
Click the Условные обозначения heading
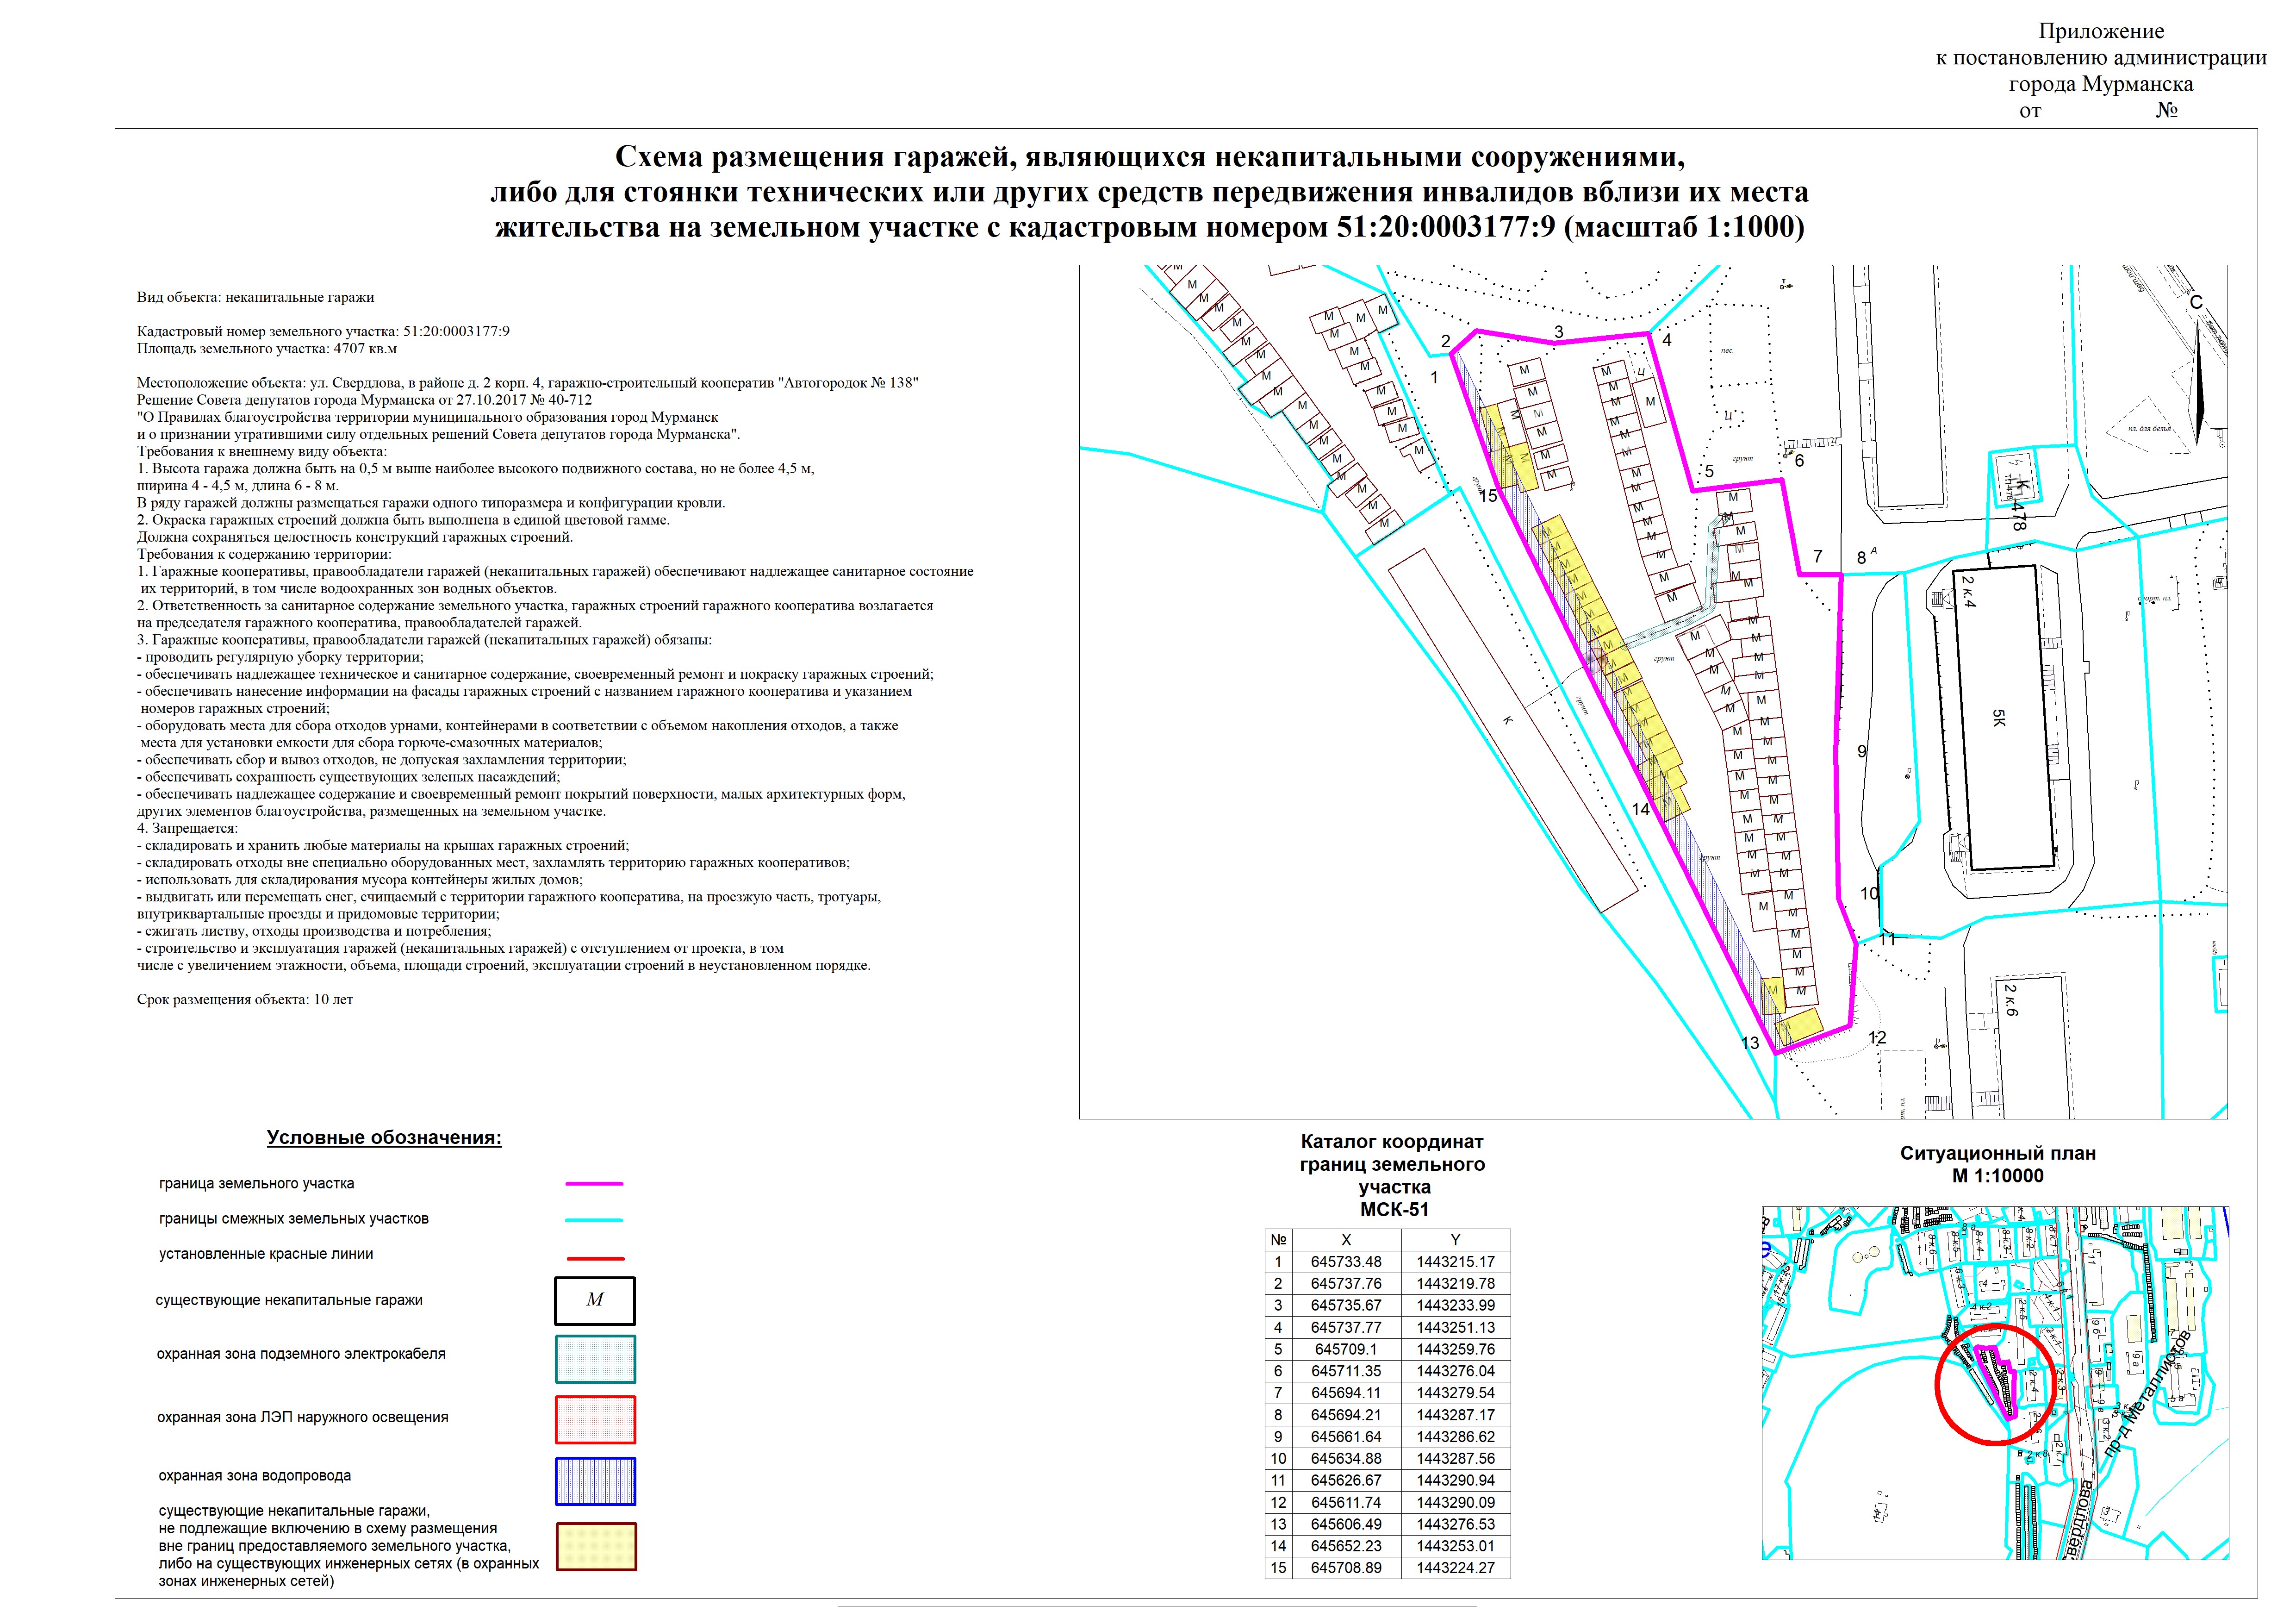pos(384,1138)
